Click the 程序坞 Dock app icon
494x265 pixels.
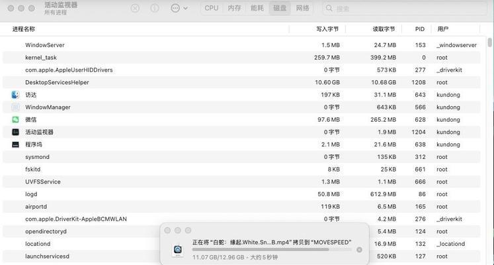15,144
